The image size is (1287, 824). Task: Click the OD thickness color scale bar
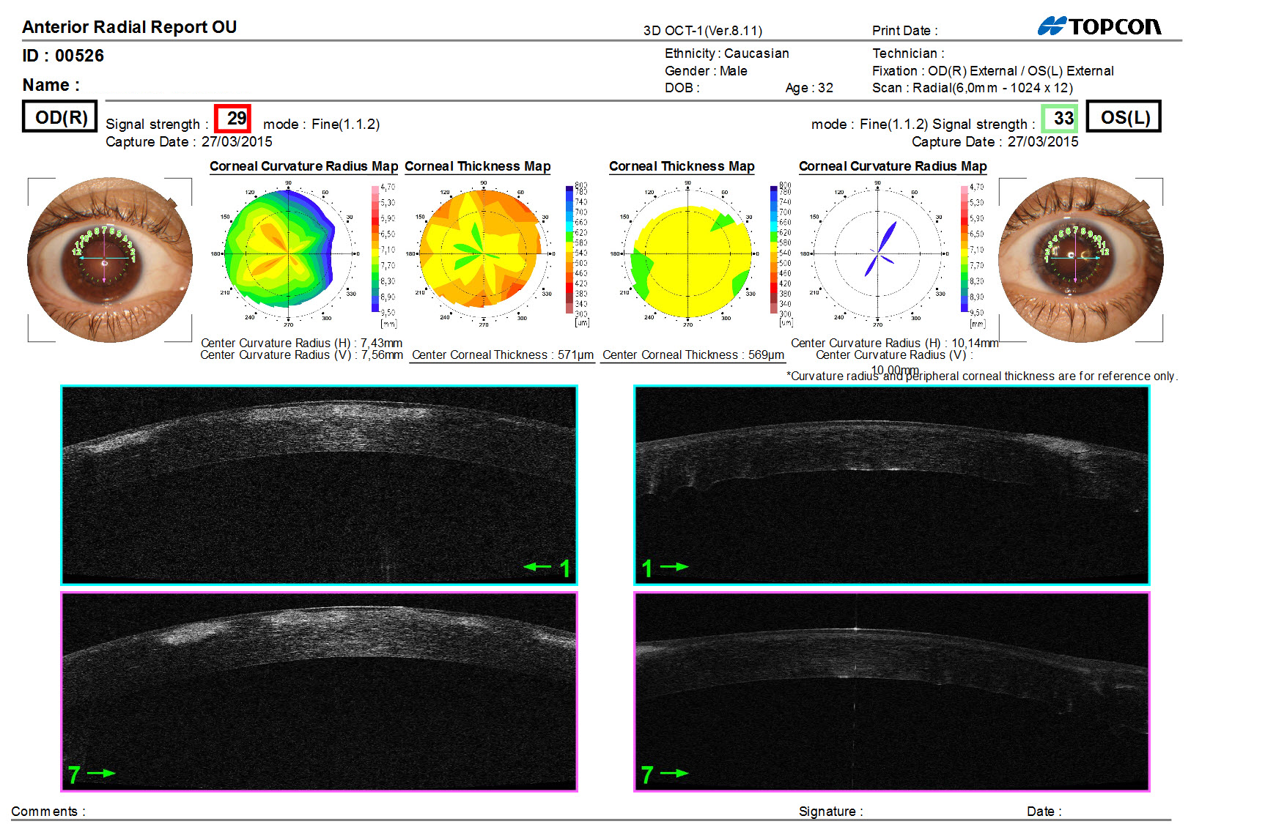click(569, 249)
